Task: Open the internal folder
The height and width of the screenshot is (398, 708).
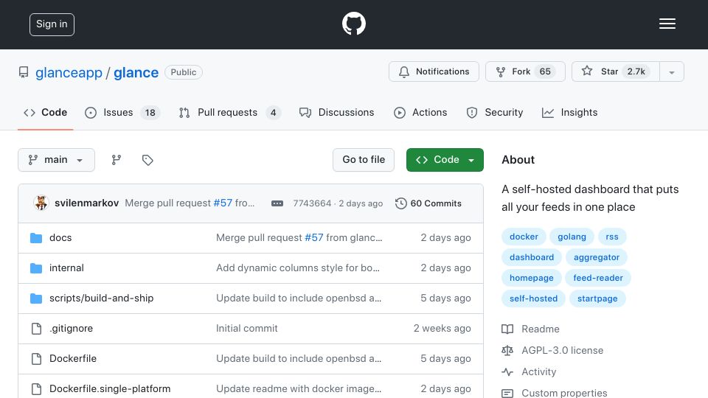Action: coord(66,268)
